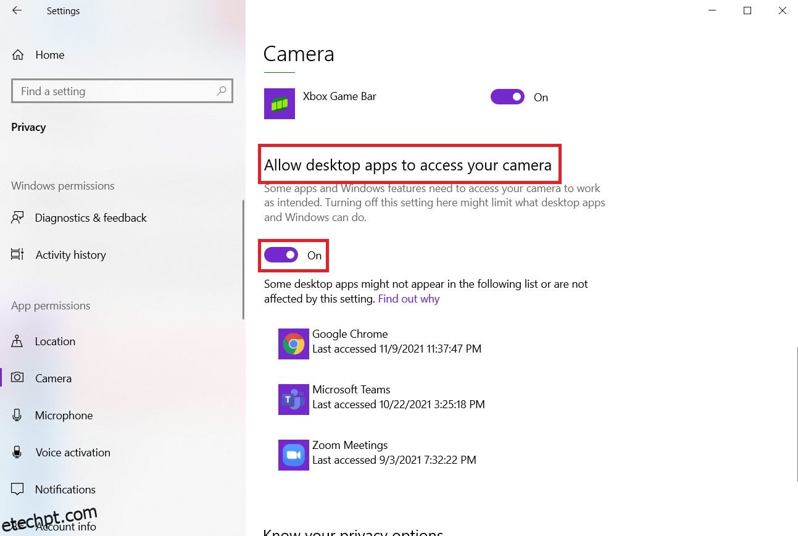Open Location permissions
798x536 pixels.
55,341
